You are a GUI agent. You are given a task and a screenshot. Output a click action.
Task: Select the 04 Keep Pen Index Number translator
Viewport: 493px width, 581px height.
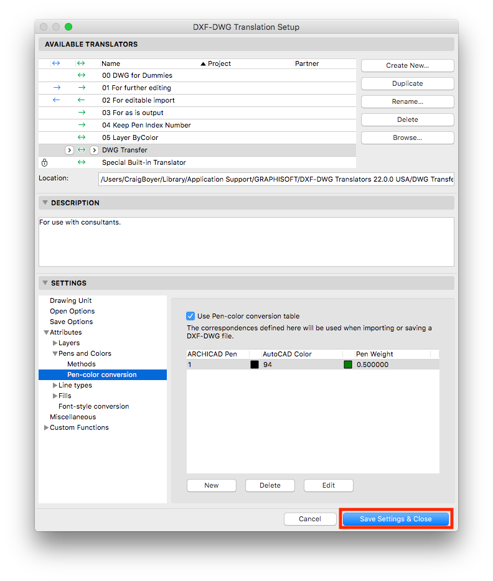pos(197,125)
